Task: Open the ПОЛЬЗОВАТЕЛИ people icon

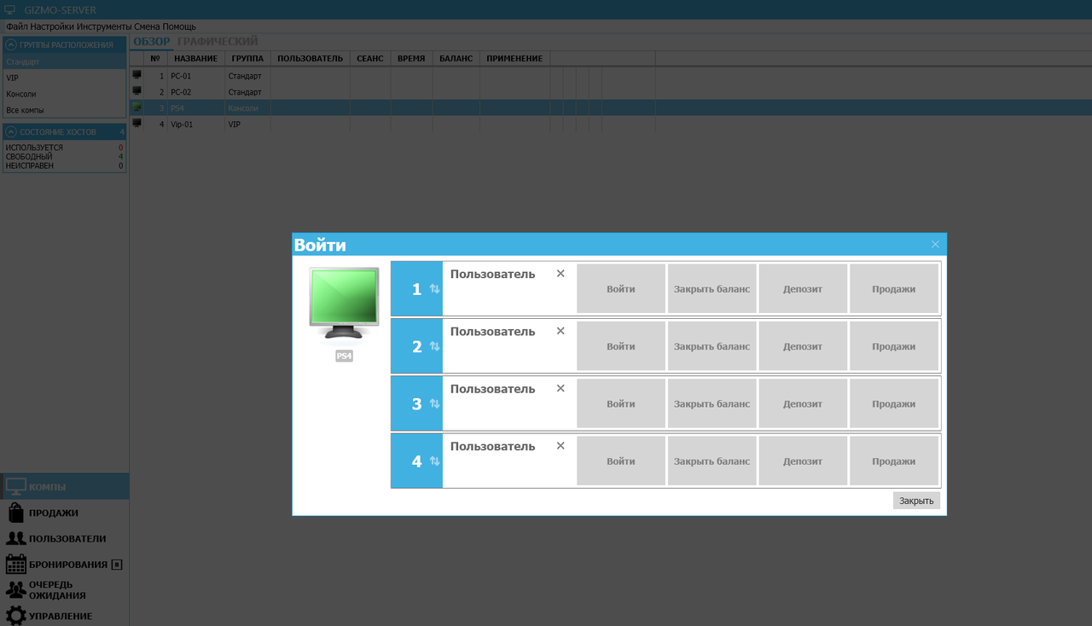Action: click(15, 538)
